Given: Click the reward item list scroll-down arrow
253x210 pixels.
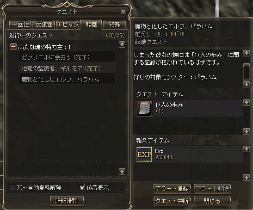Looking at the screenshot, I should click(x=247, y=178).
